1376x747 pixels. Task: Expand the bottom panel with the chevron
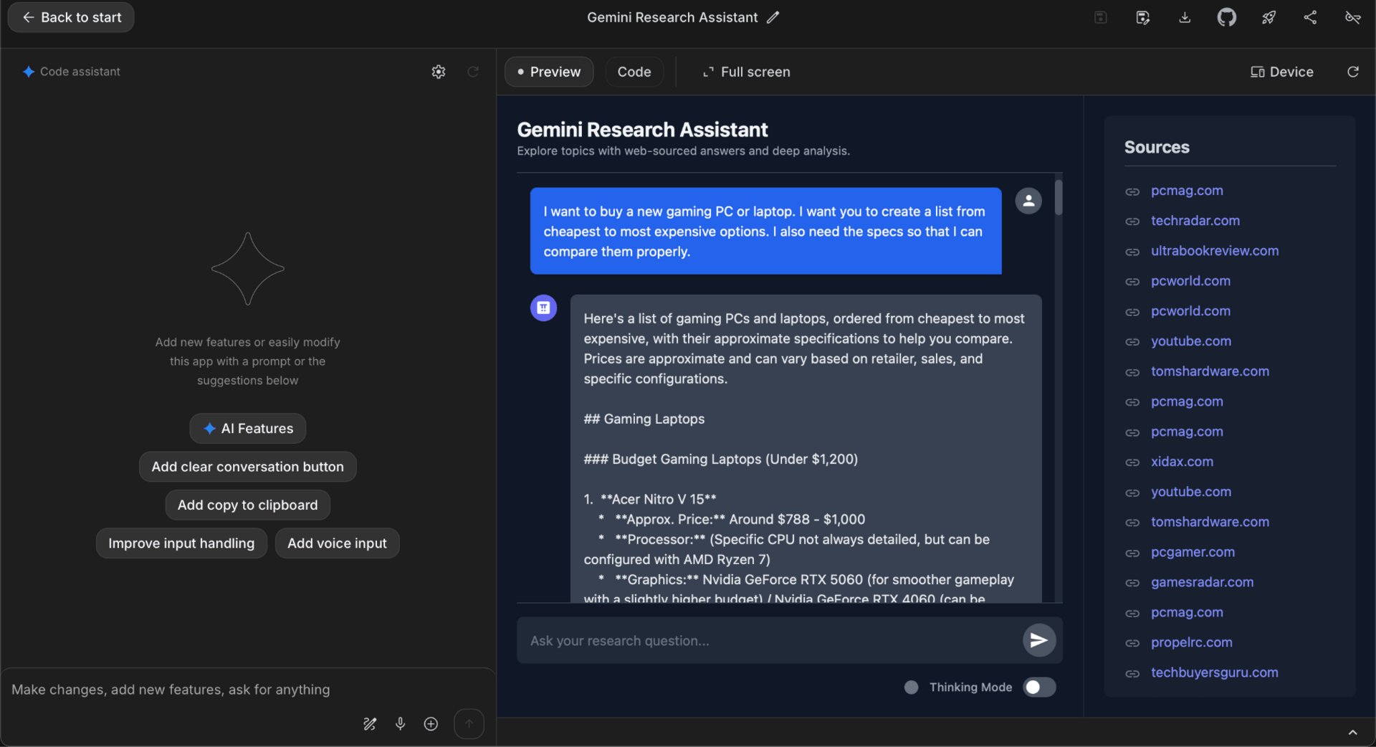point(1352,733)
